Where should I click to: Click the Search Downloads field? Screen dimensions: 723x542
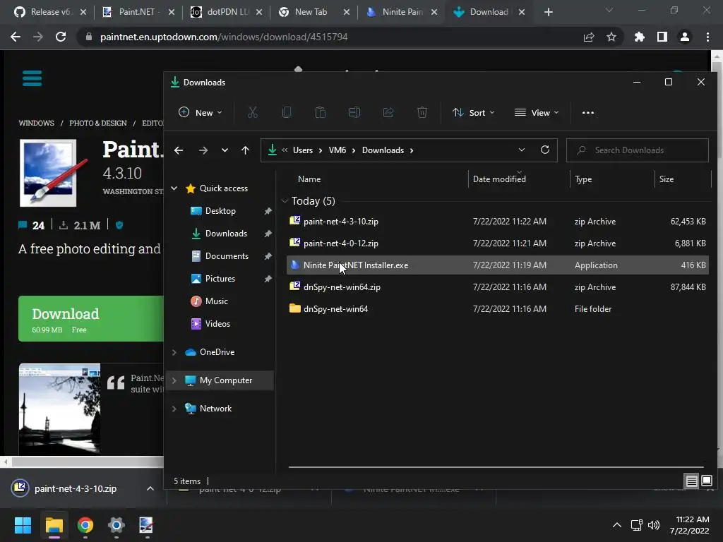[638, 150]
